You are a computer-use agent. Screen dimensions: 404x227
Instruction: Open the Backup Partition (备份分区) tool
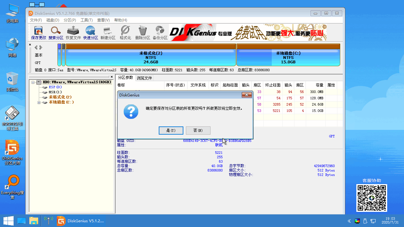[160, 33]
